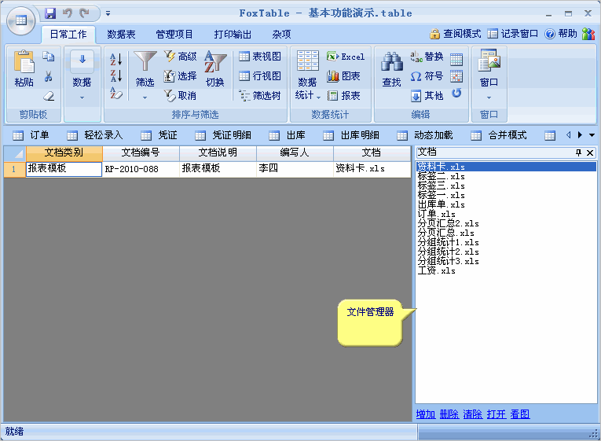The image size is (601, 441).
Task: Open 高级 advanced filter
Action: [x=180, y=57]
